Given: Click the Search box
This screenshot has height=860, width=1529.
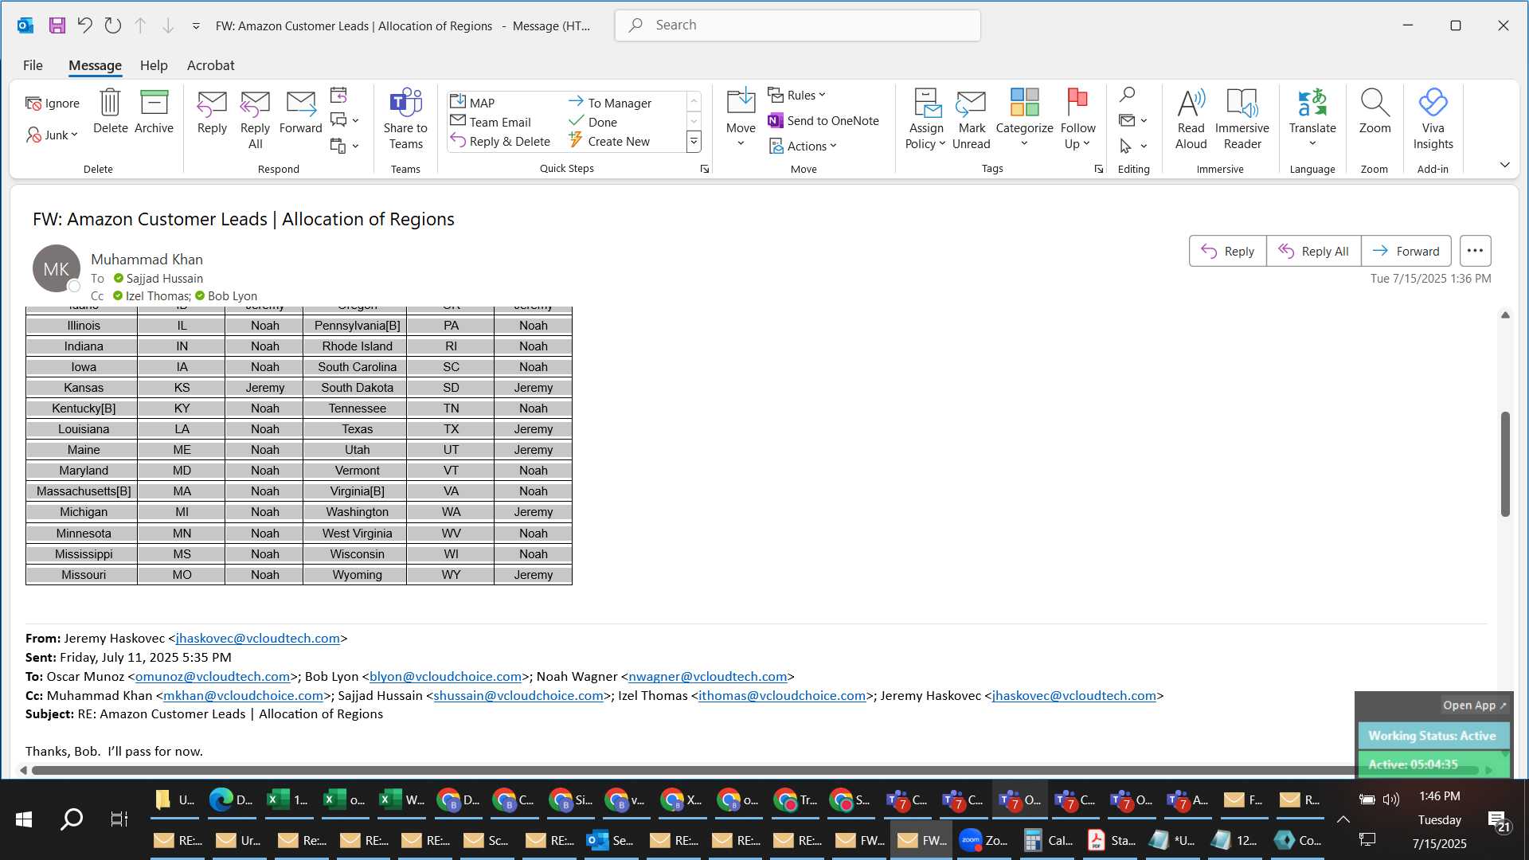Looking at the screenshot, I should [x=797, y=25].
